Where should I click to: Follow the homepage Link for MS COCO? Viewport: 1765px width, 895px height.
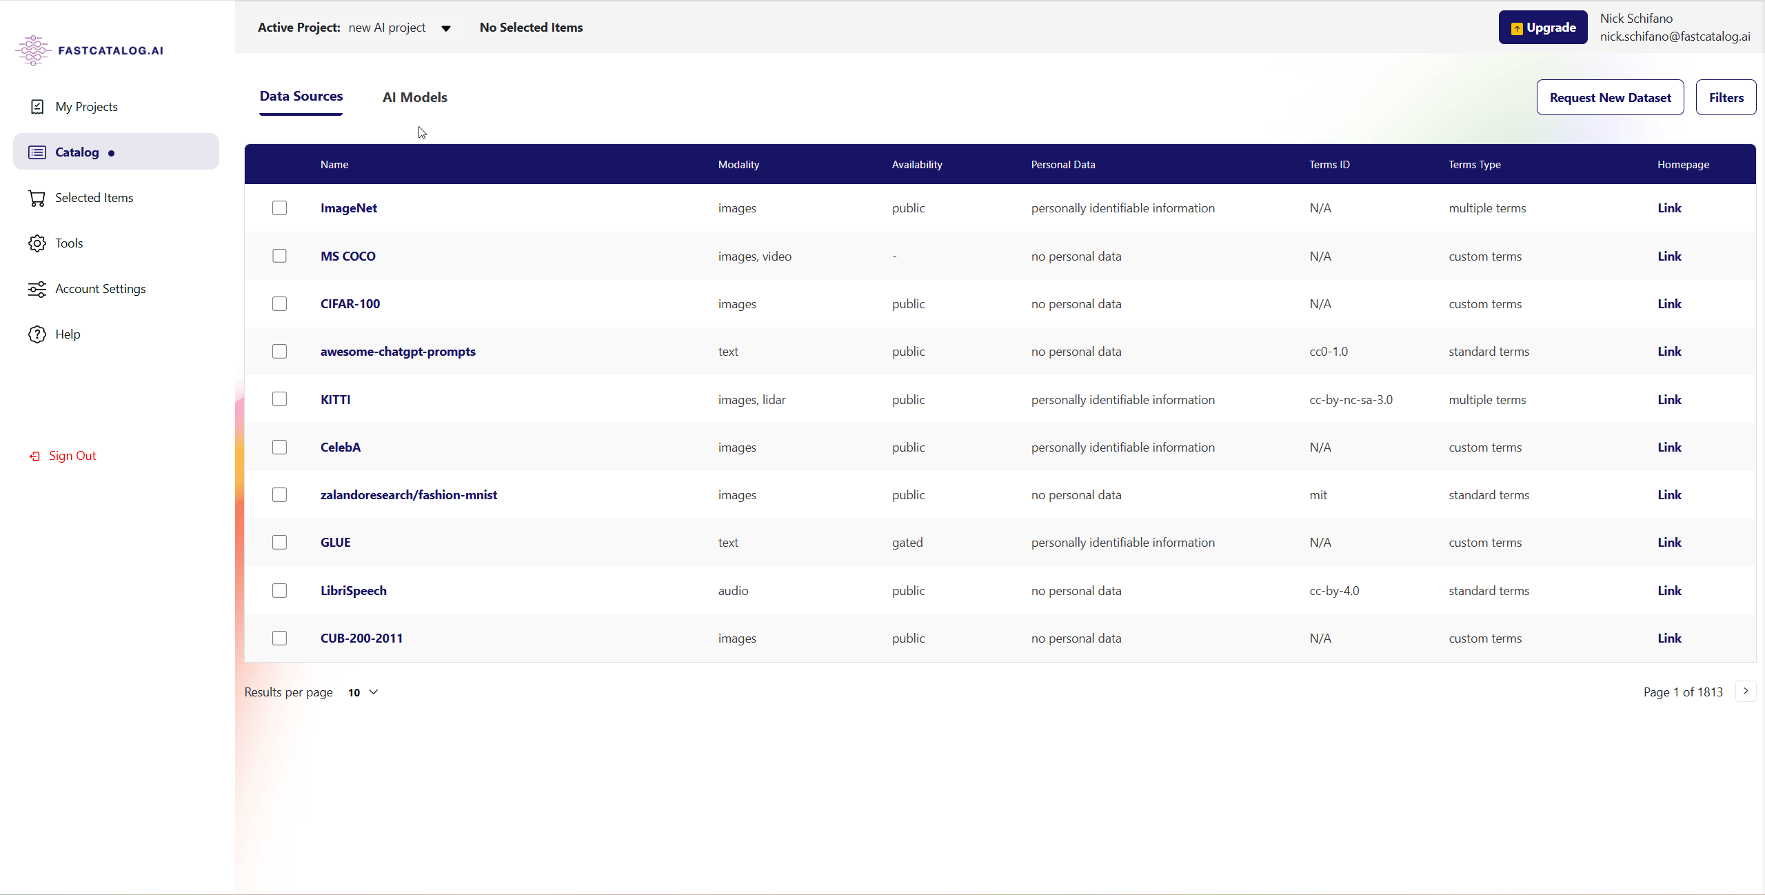(1669, 256)
